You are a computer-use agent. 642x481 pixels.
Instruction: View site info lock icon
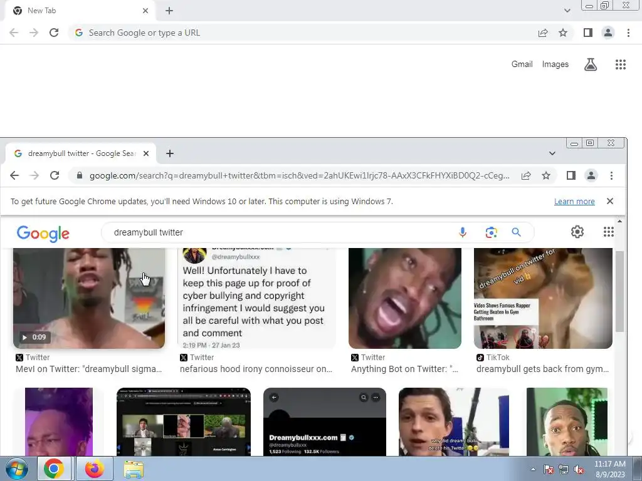tap(80, 175)
